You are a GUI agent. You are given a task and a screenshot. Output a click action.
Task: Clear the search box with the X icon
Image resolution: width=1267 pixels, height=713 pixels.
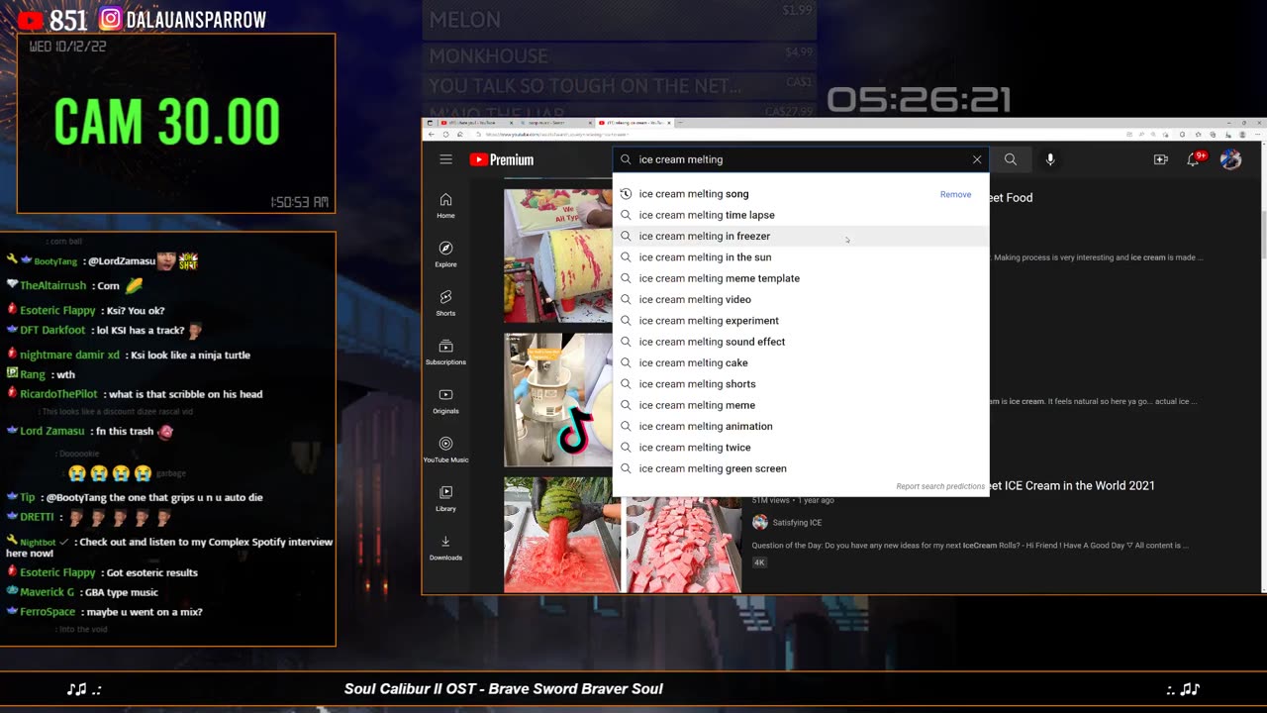click(x=977, y=159)
